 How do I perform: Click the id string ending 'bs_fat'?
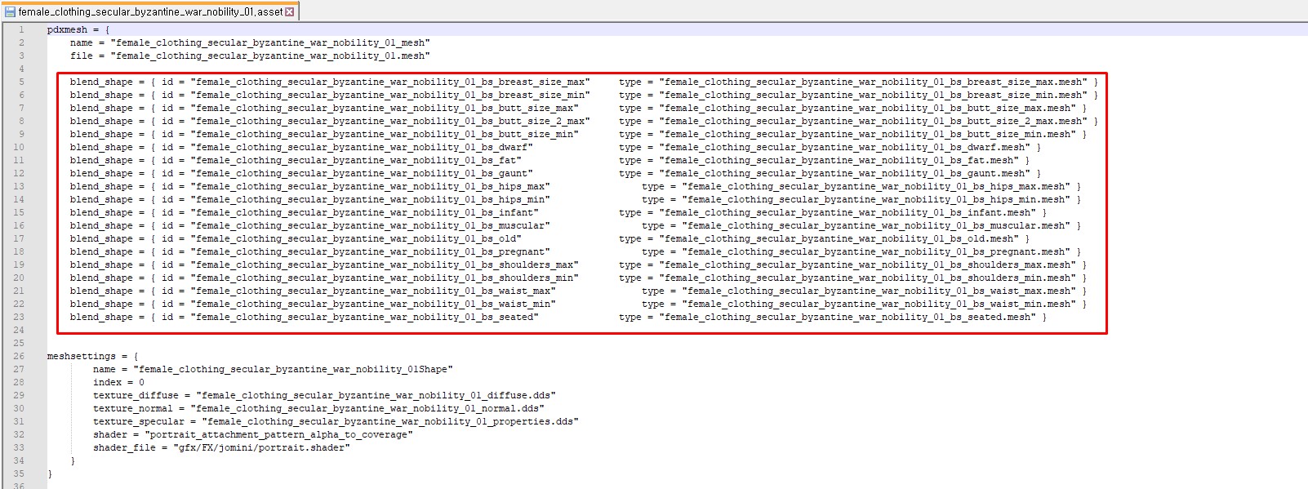pos(356,160)
